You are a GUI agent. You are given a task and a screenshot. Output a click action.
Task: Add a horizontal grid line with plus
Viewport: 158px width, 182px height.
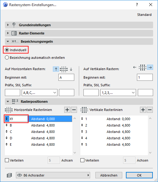tap(67, 110)
